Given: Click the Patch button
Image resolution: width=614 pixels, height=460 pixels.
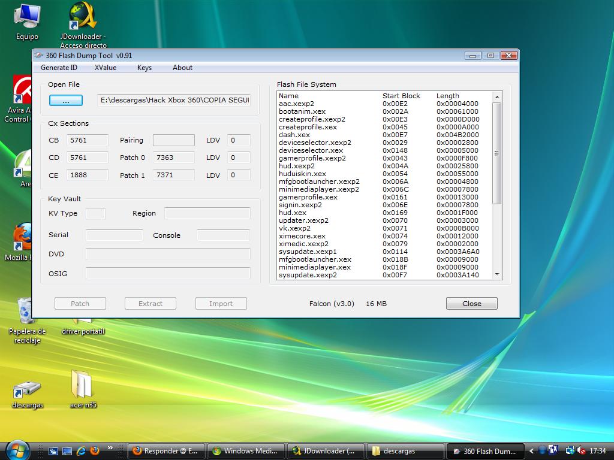Looking at the screenshot, I should click(x=80, y=304).
